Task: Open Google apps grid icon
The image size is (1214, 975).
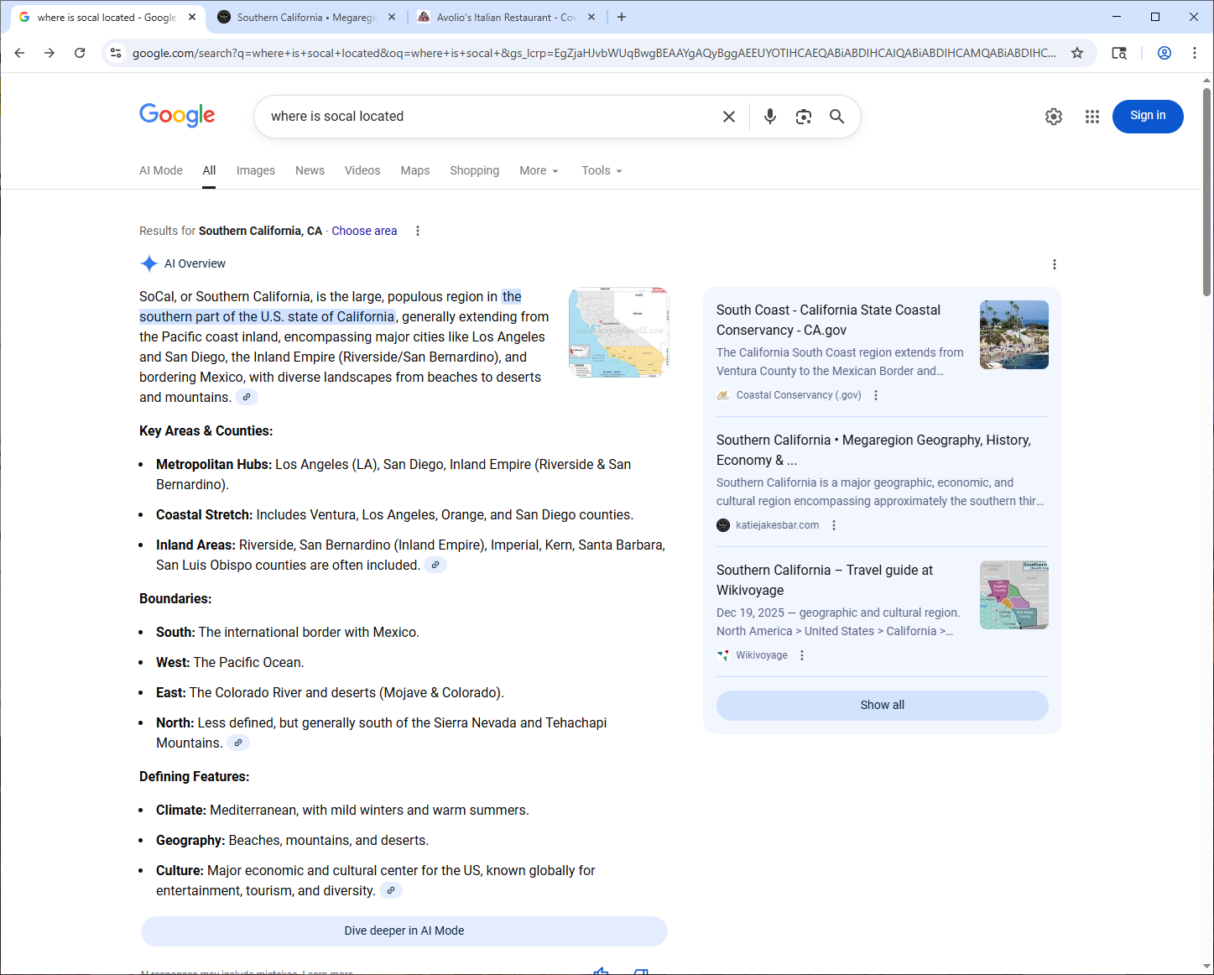Action: [x=1092, y=117]
